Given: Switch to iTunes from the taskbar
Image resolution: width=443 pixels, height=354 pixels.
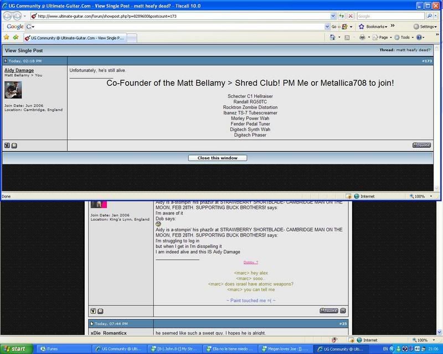Looking at the screenshot, I should (64, 349).
